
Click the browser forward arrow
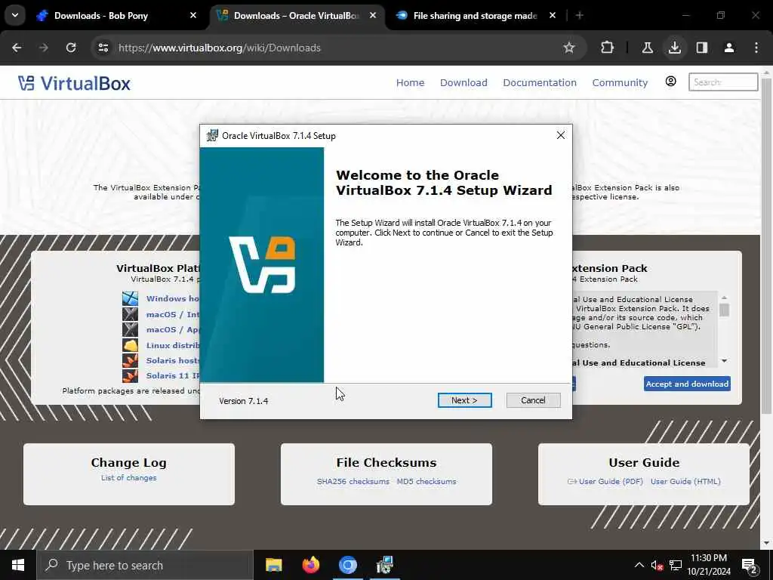(x=44, y=48)
